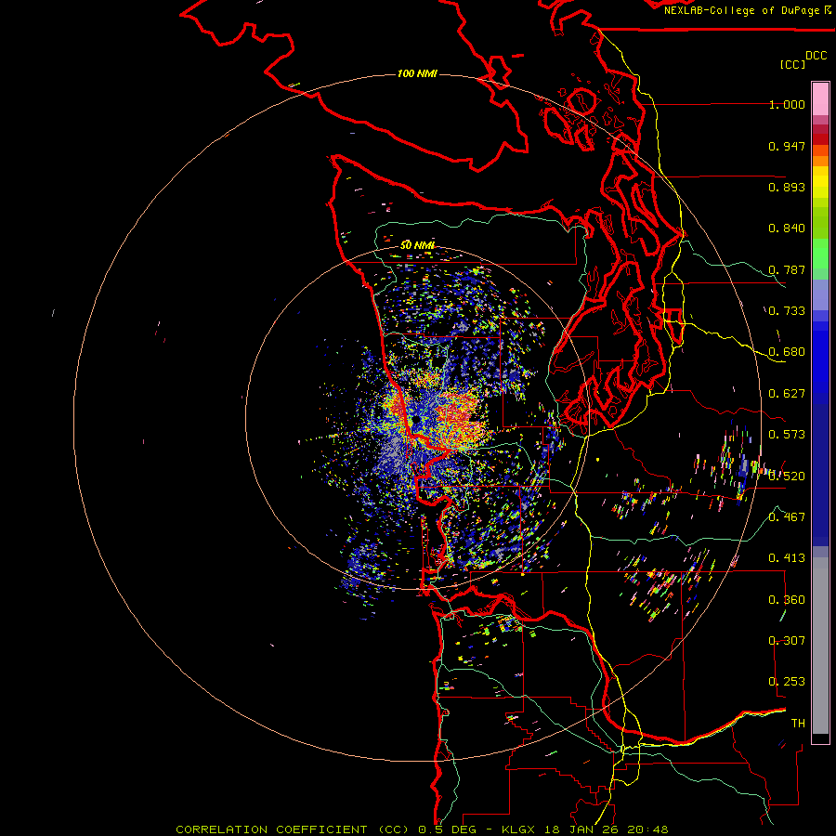Viewport: 836px width, 836px height.
Task: Select the 0.840 scale value
Action: [x=787, y=229]
